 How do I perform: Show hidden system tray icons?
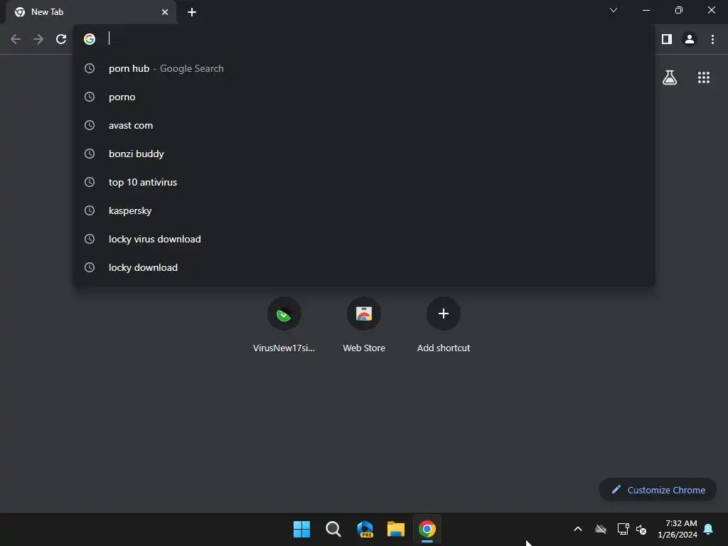[x=578, y=529]
